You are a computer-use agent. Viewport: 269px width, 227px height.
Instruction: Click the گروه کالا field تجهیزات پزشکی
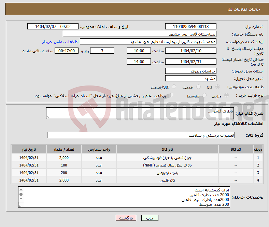click(x=141, y=135)
